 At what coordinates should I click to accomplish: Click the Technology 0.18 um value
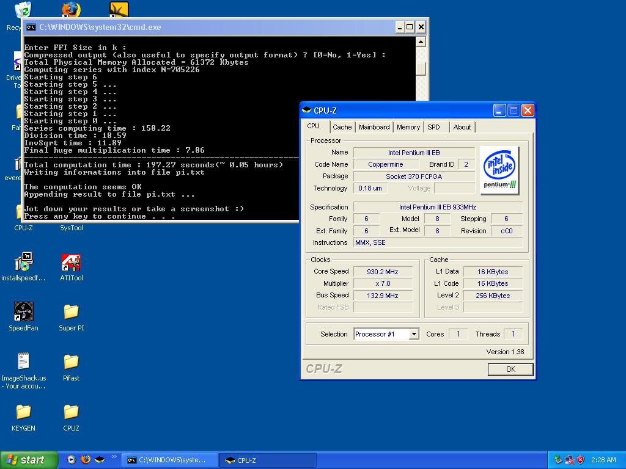[x=370, y=188]
